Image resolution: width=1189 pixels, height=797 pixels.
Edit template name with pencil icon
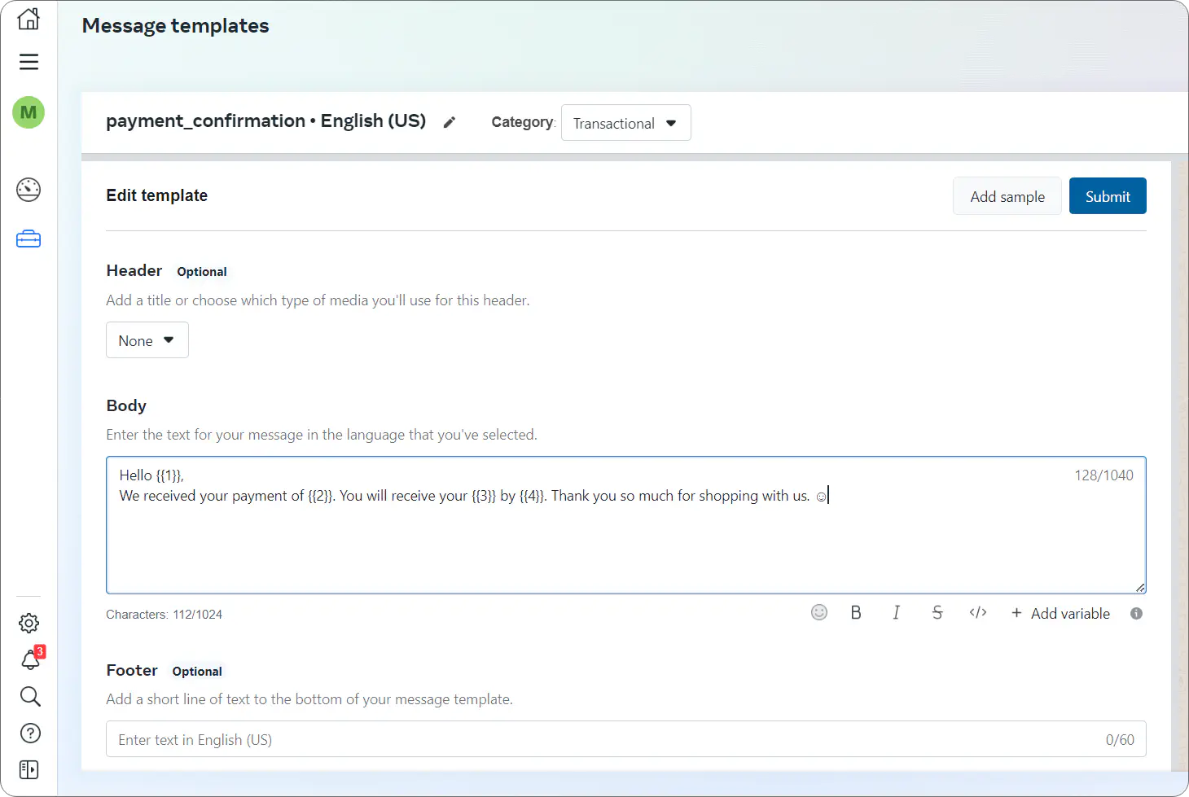coord(450,122)
